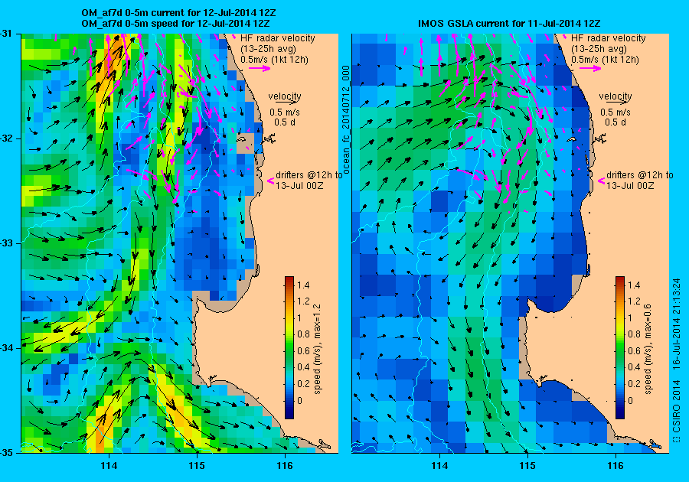Click '116' longitude label under right map

tap(616, 466)
